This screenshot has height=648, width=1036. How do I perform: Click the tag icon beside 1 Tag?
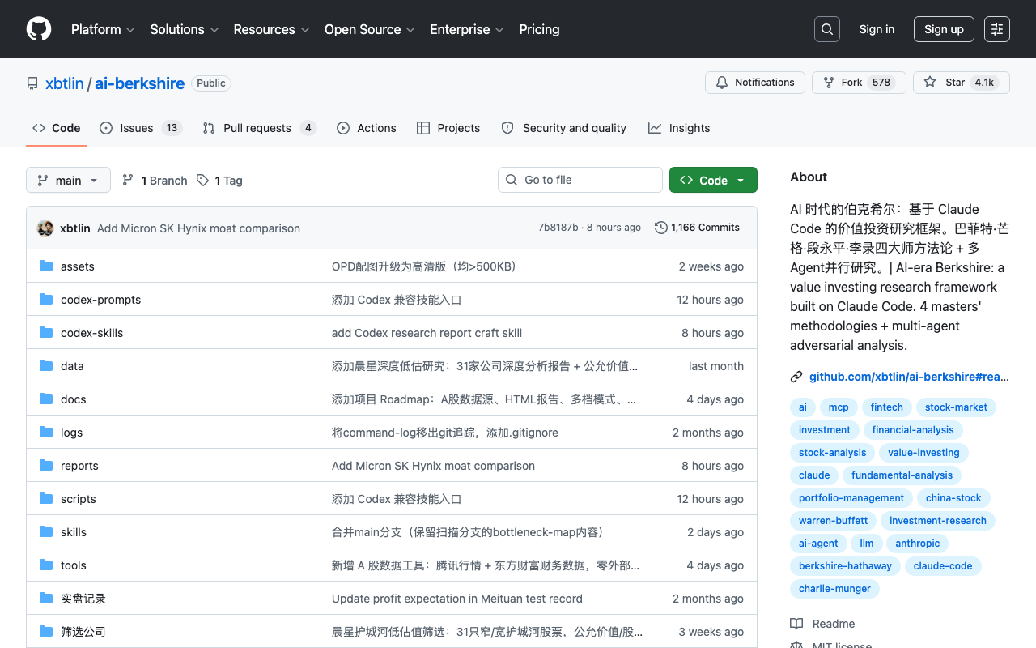(202, 180)
